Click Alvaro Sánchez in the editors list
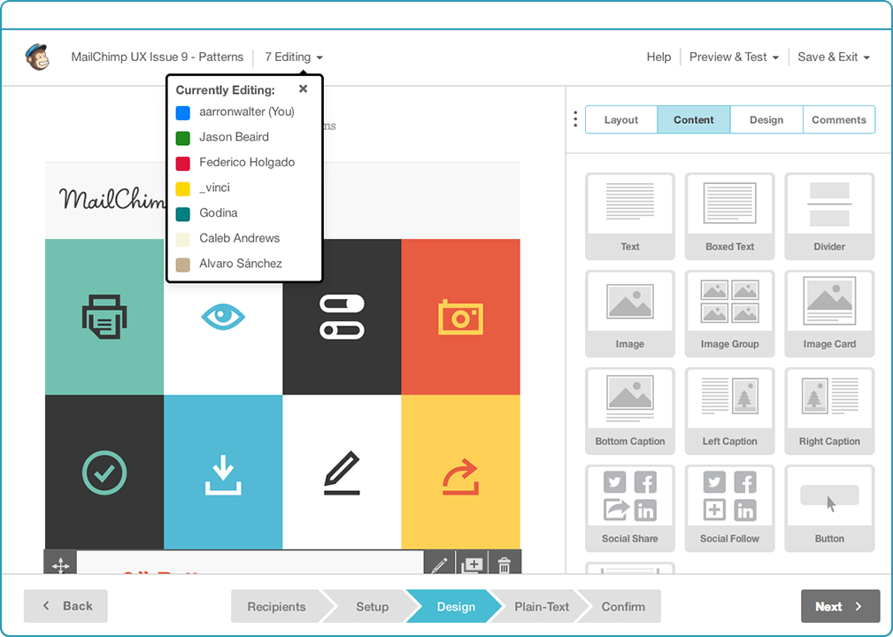The width and height of the screenshot is (893, 637). tap(241, 264)
